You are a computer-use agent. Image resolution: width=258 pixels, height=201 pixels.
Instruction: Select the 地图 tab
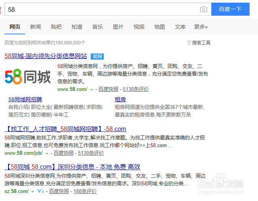pyautogui.click(x=160, y=27)
